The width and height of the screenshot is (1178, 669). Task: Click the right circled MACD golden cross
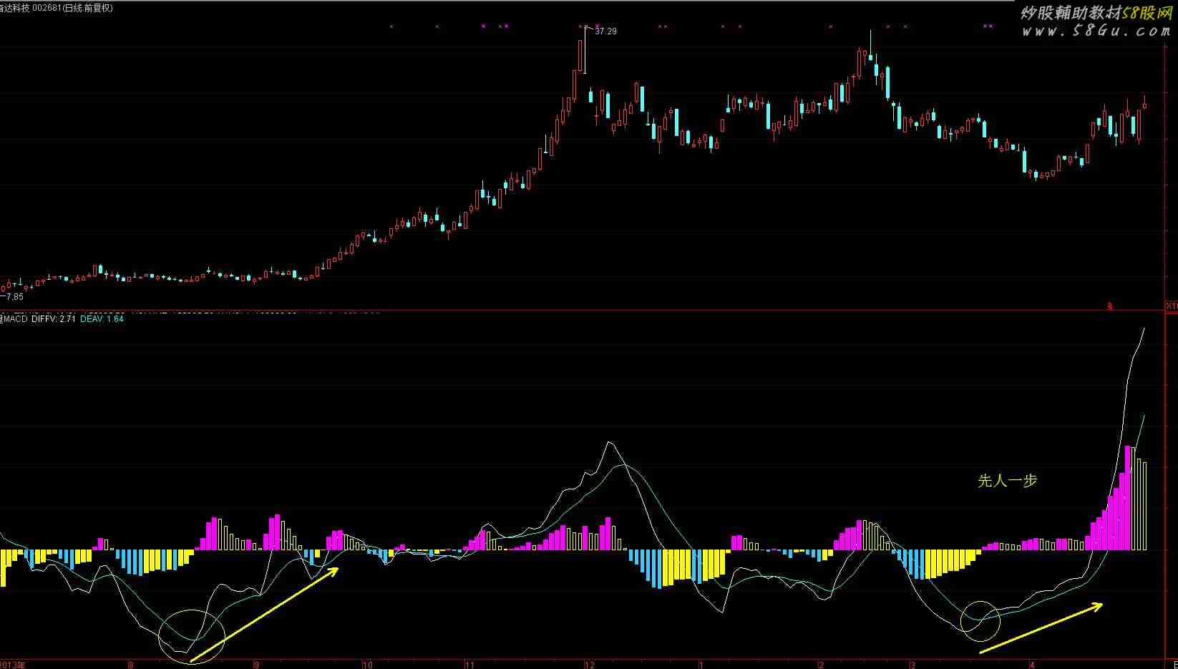980,620
